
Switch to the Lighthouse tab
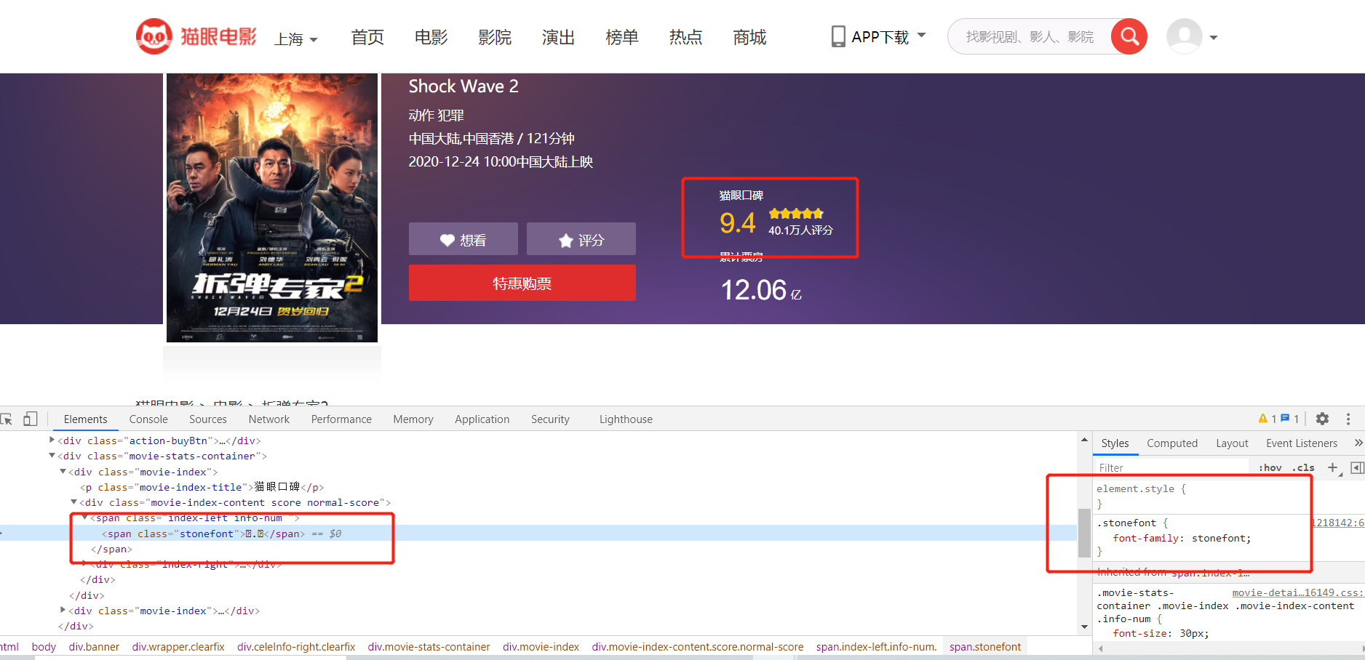[626, 419]
